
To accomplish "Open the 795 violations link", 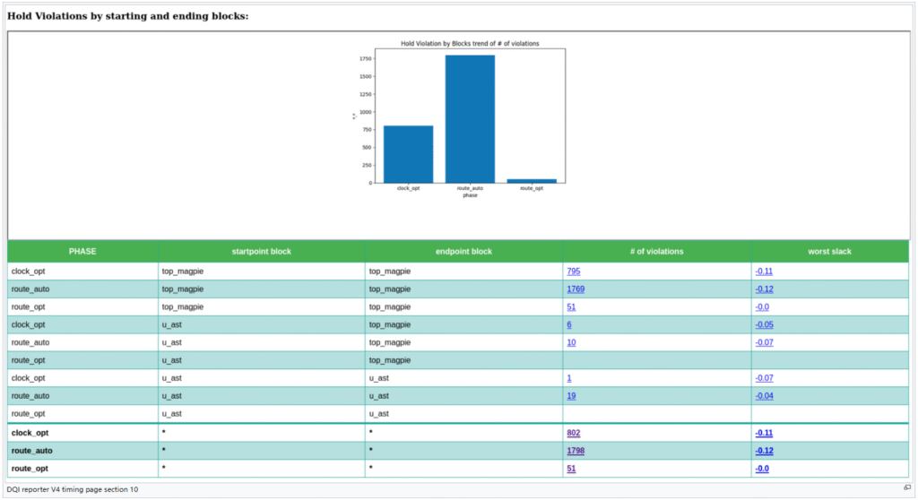I will point(573,271).
